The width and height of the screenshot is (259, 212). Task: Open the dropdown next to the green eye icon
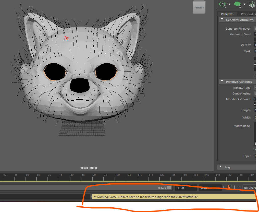coord(229,4)
